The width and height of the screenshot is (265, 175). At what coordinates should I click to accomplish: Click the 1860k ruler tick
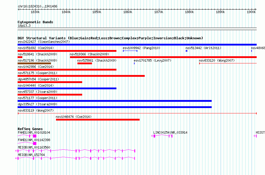click(128, 12)
